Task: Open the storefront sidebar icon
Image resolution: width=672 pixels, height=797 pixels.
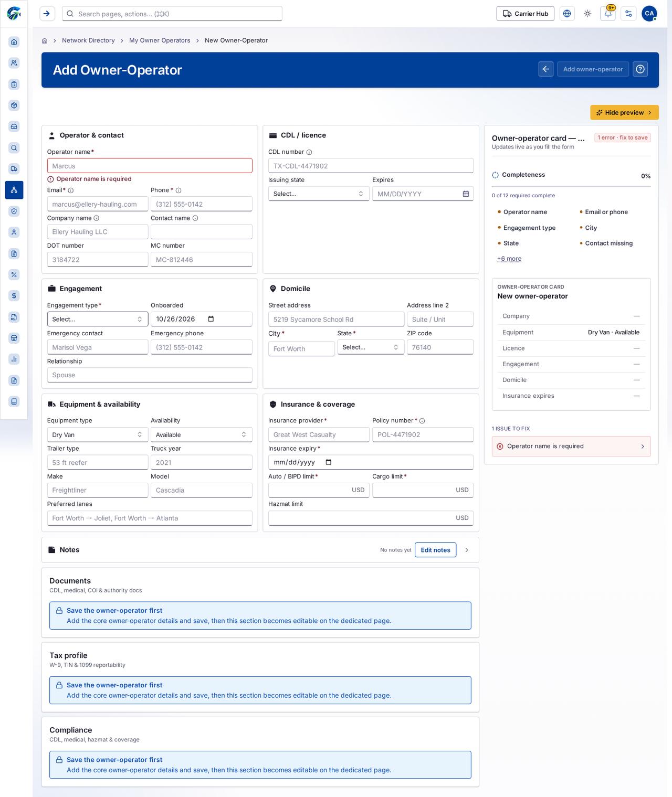Action: (14, 338)
